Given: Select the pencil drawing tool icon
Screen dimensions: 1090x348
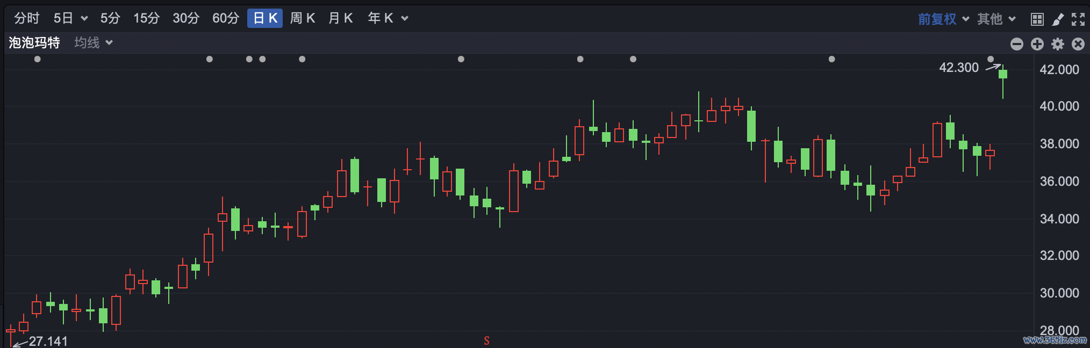Looking at the screenshot, I should coord(1058,19).
